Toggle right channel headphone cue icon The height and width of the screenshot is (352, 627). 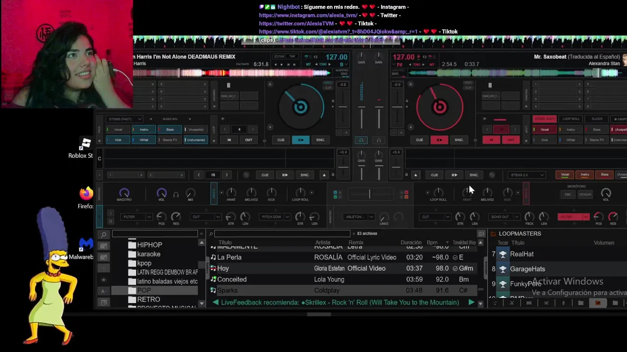(378, 140)
